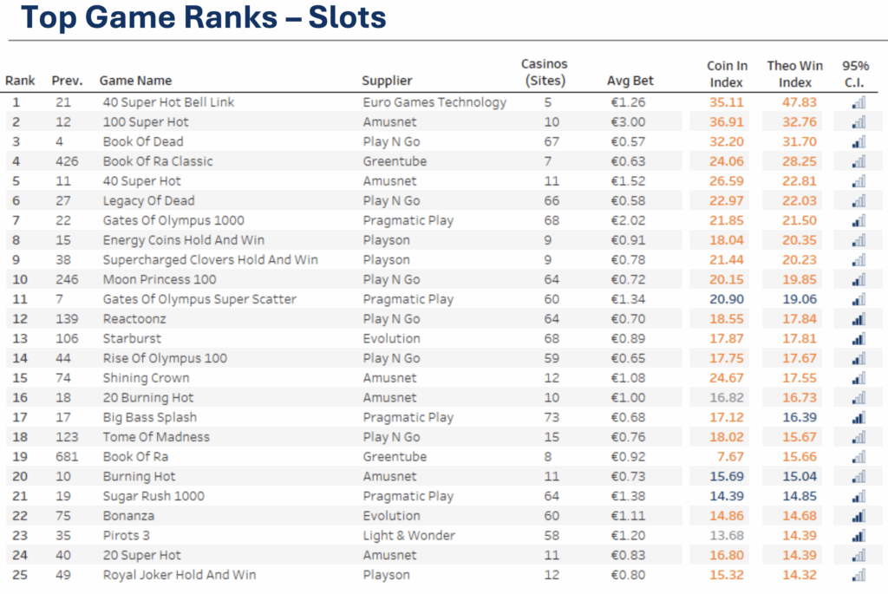Click the 95% C.I. icon in Gates Of Olympus 1000 row

coord(859,220)
